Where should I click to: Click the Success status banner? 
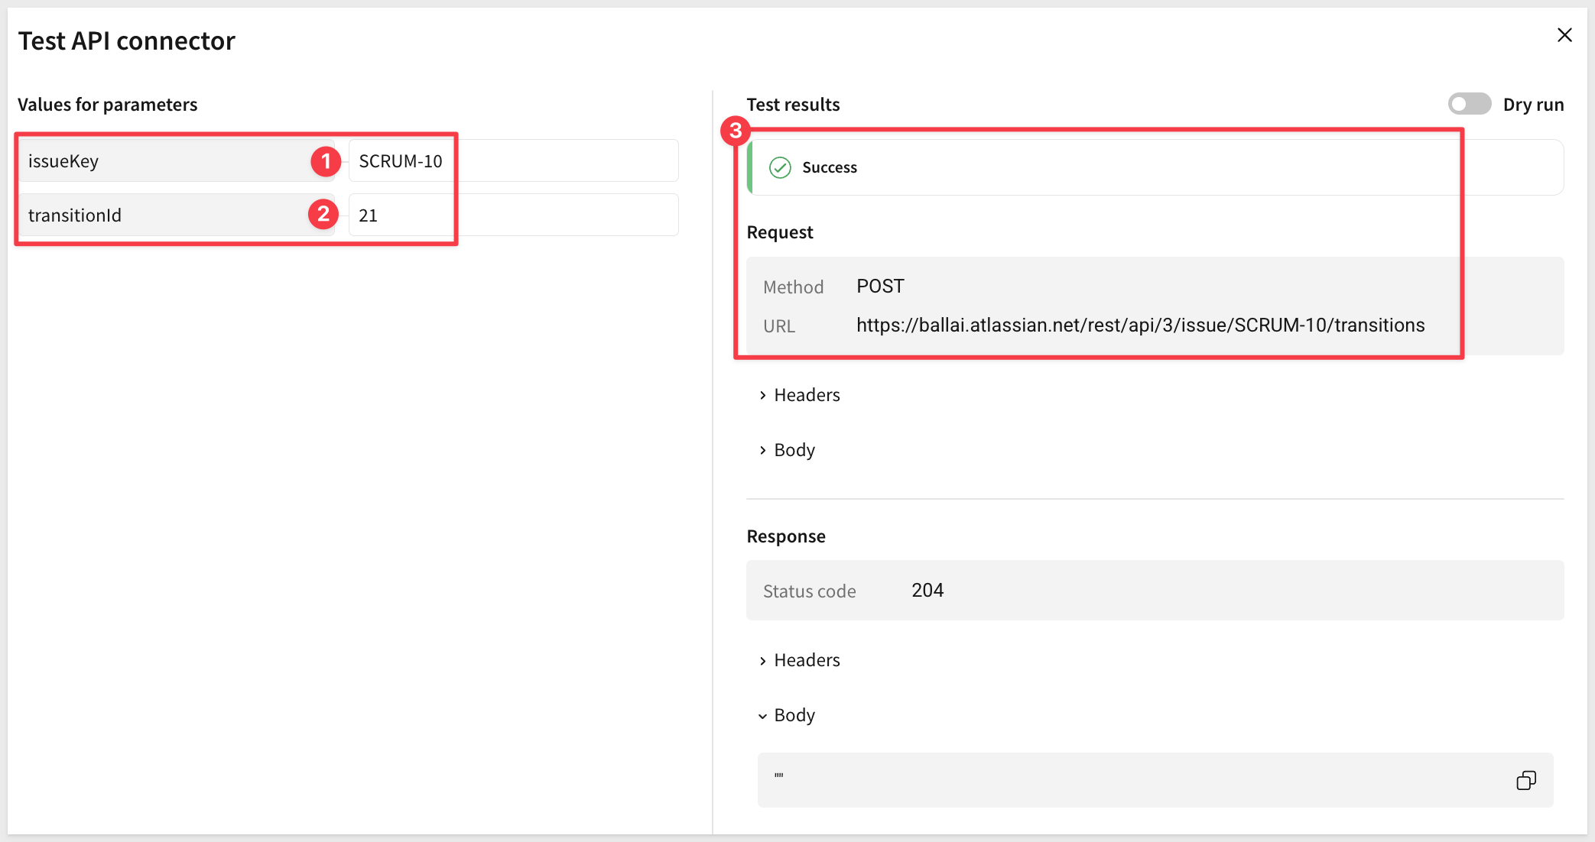[x=1147, y=167]
